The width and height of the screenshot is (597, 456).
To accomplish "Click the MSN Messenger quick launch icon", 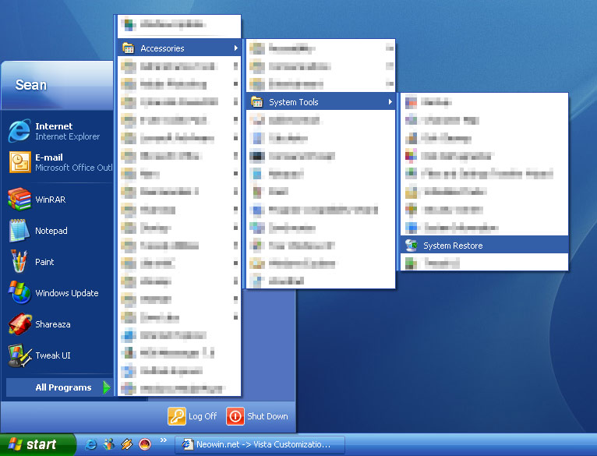I will click(108, 444).
